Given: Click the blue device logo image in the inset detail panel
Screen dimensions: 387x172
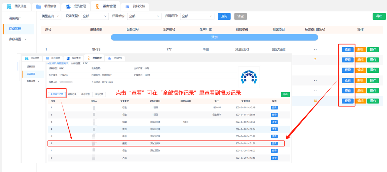Looking at the screenshot, I should [x=249, y=77].
